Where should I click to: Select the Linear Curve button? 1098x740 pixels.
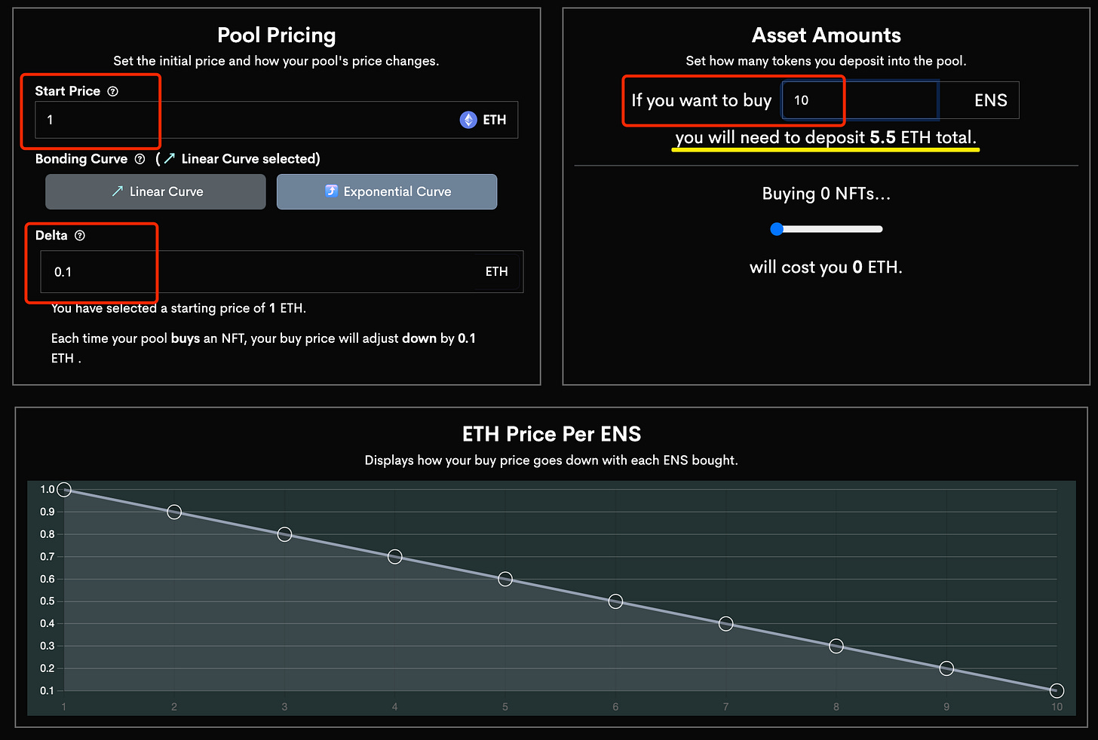(x=155, y=191)
